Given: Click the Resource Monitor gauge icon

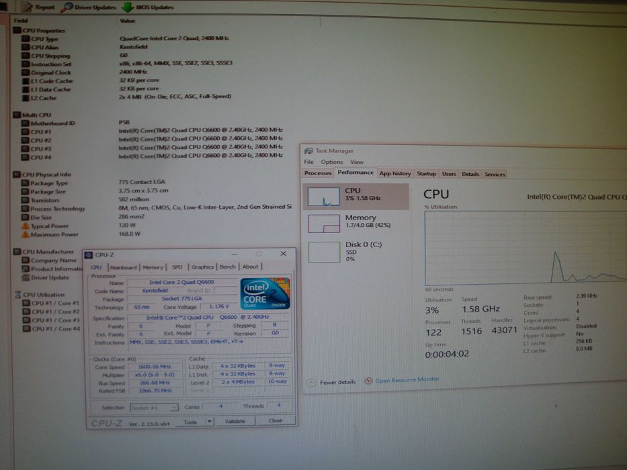Looking at the screenshot, I should [368, 381].
